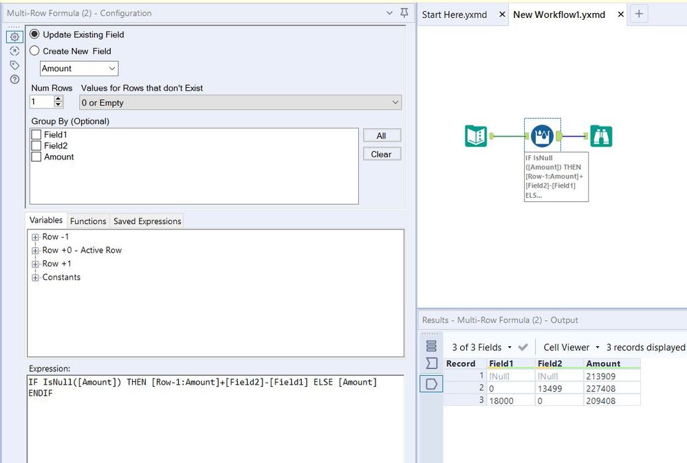Select the Browse binoculars tool on canvas
Viewport: 687px width, 463px height.
(x=601, y=135)
